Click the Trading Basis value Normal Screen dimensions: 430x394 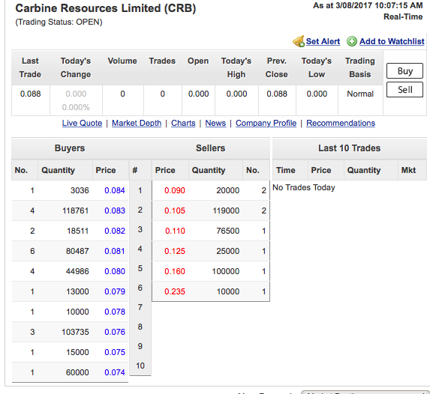(360, 94)
